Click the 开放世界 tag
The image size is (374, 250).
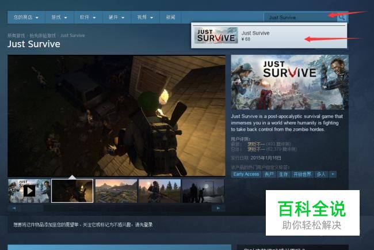tap(302, 175)
